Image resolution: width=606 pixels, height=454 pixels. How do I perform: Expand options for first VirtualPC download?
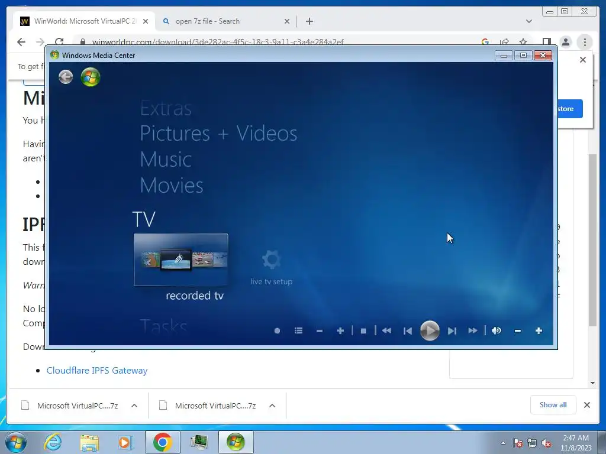tap(134, 406)
